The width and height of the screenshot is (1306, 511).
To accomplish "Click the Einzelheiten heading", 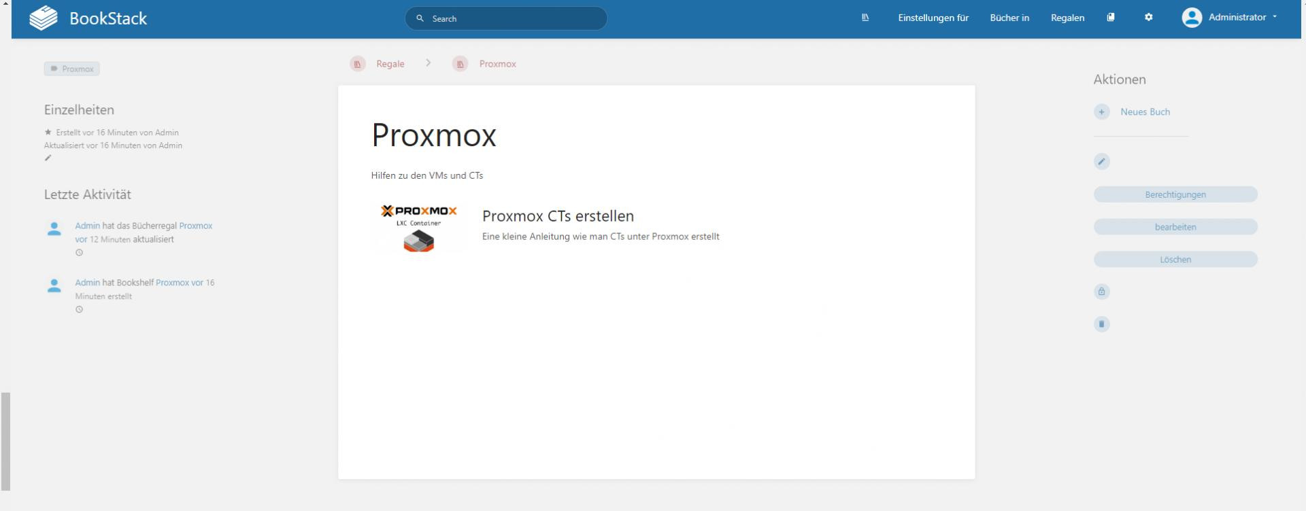I will (x=79, y=110).
